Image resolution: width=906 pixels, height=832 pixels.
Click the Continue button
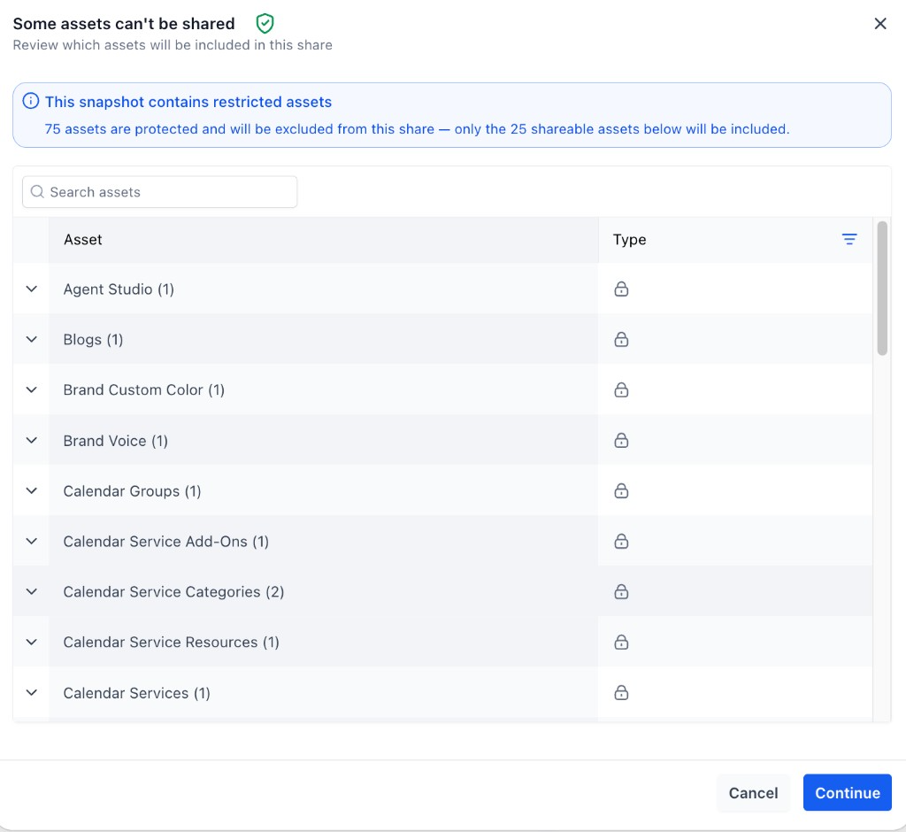click(847, 792)
